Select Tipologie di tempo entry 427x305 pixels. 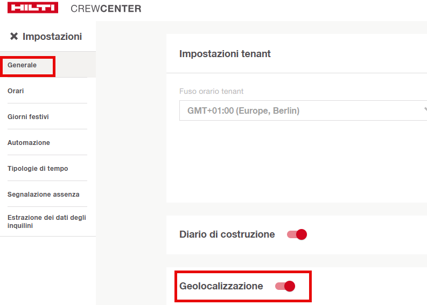click(x=38, y=169)
